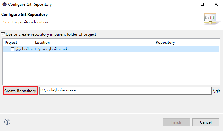Focus the repository path text field
The width and height of the screenshot is (223, 131).
125,91
